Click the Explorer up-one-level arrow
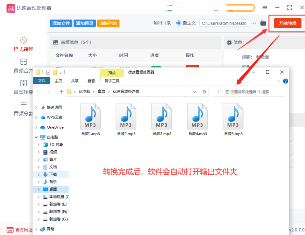The height and width of the screenshot is (235, 305). (62, 92)
